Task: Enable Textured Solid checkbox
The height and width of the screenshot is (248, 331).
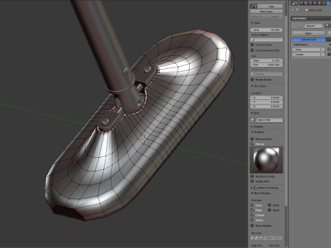Action: pos(252,138)
